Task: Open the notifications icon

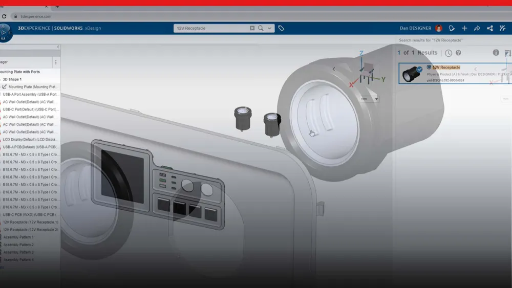Action: click(452, 28)
